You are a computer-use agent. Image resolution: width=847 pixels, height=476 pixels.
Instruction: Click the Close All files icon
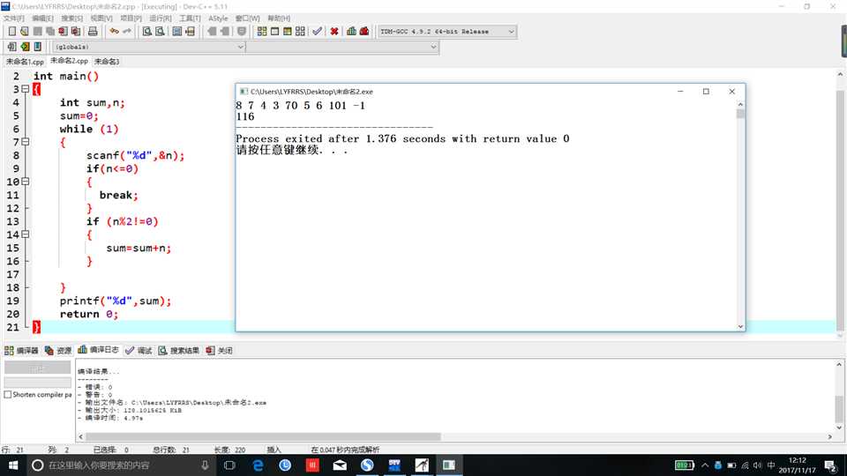coord(76,32)
